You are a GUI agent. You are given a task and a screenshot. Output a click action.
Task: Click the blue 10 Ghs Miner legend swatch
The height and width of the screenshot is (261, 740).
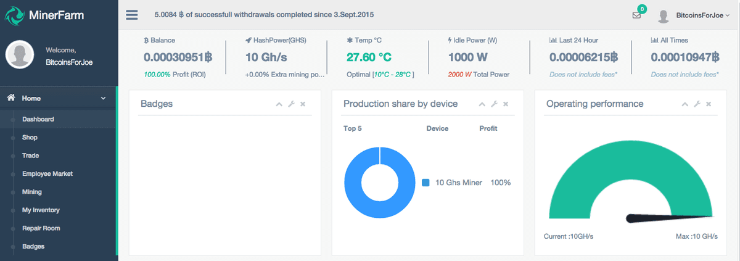point(425,183)
